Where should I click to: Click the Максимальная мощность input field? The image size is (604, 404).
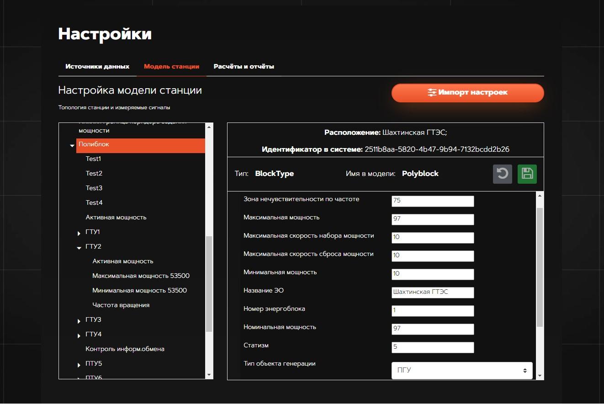pos(432,219)
